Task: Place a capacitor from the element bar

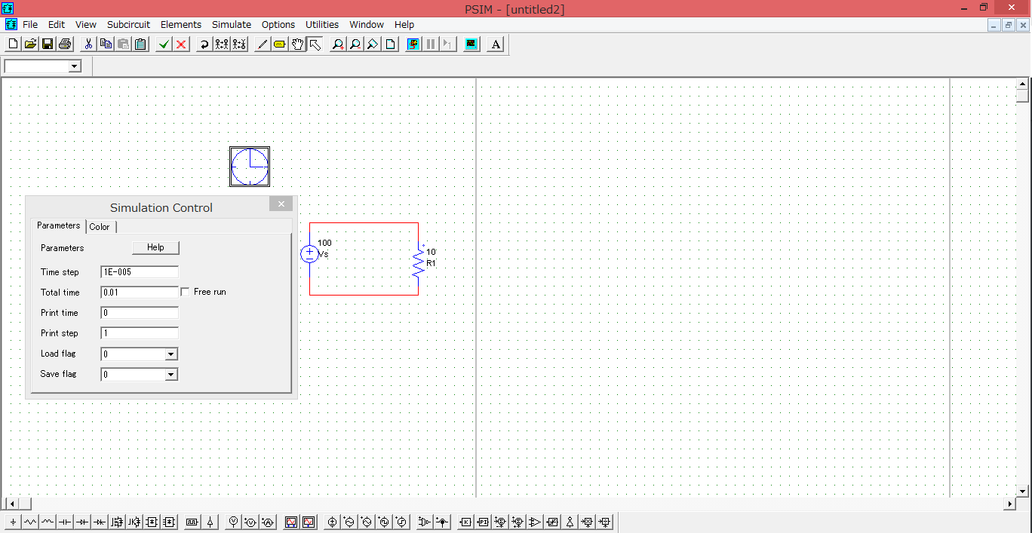Action: pyautogui.click(x=64, y=521)
